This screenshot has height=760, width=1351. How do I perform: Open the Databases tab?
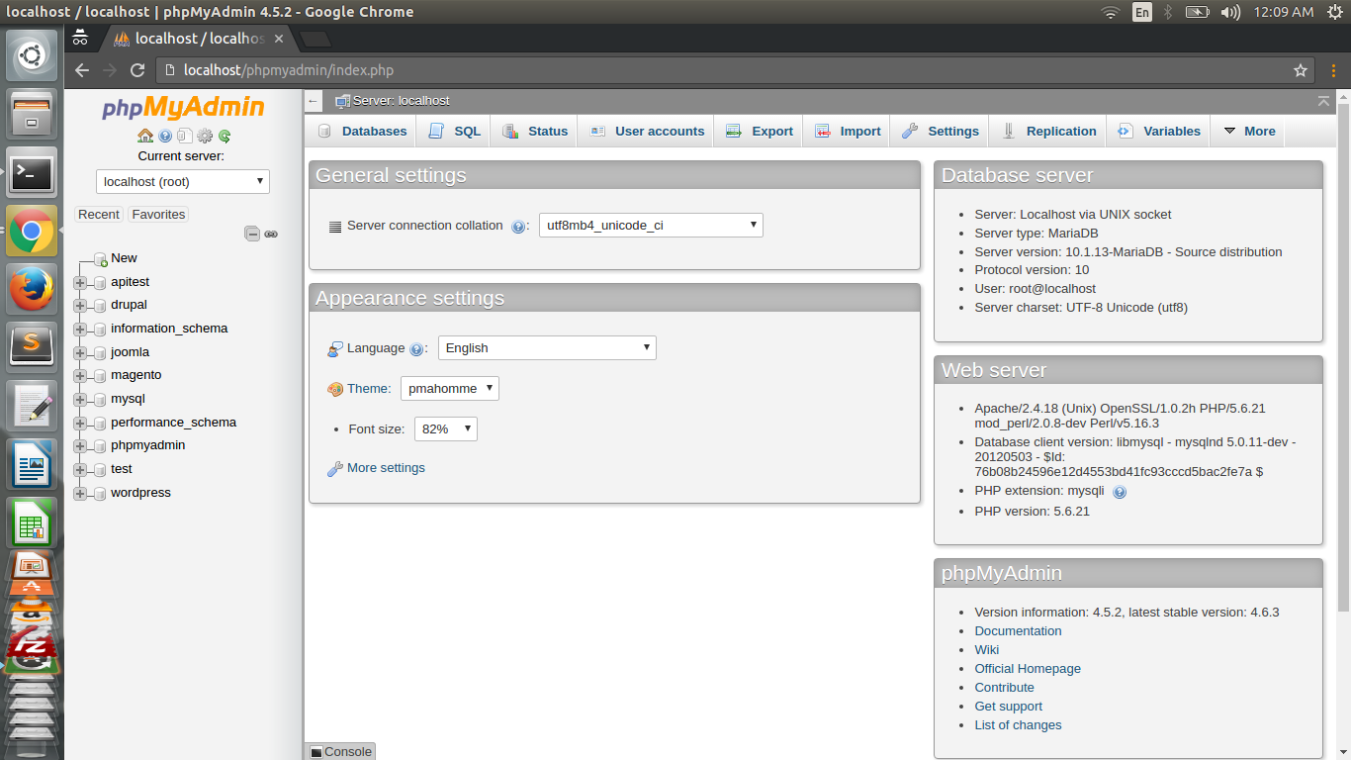(x=362, y=131)
